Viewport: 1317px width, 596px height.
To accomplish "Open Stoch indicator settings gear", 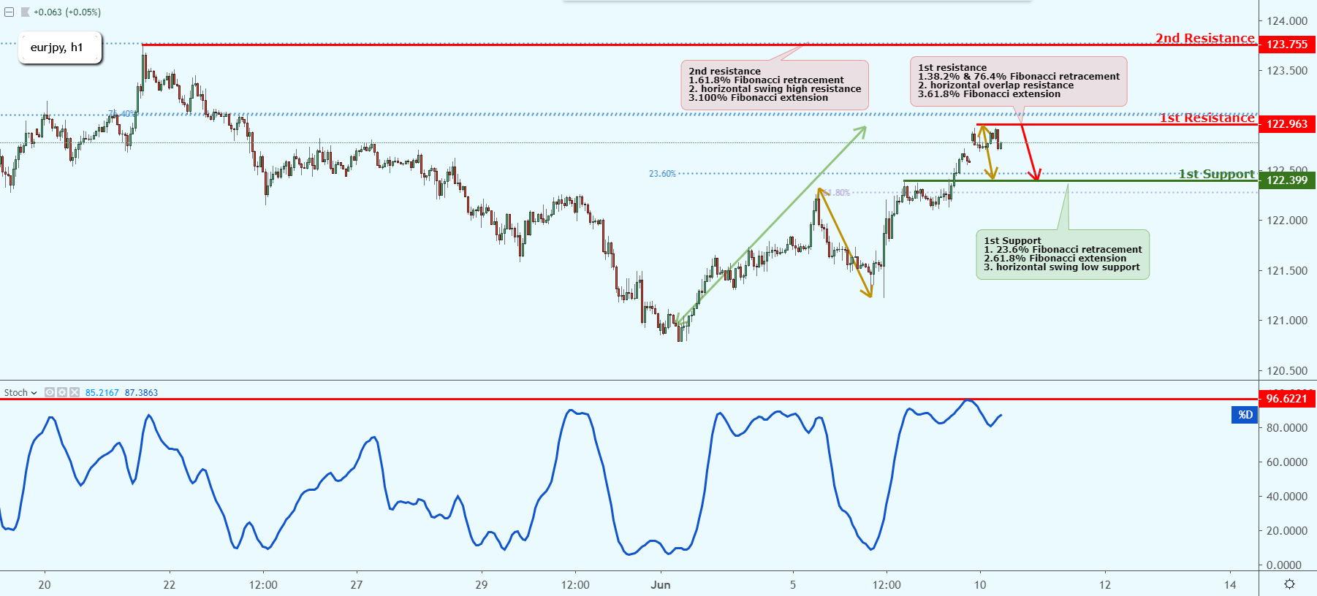I will pyautogui.click(x=61, y=392).
